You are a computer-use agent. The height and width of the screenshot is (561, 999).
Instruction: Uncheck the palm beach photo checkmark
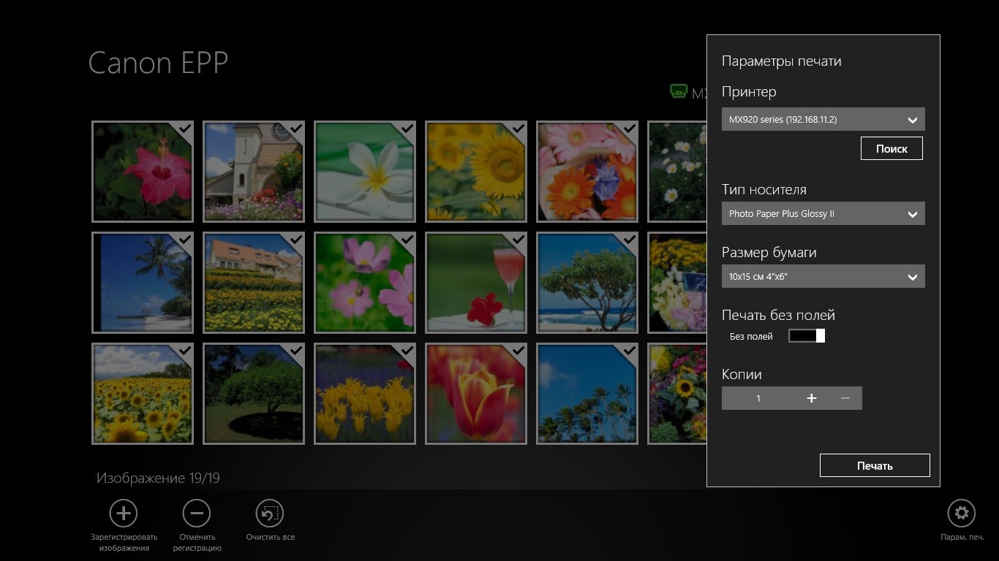(x=184, y=240)
